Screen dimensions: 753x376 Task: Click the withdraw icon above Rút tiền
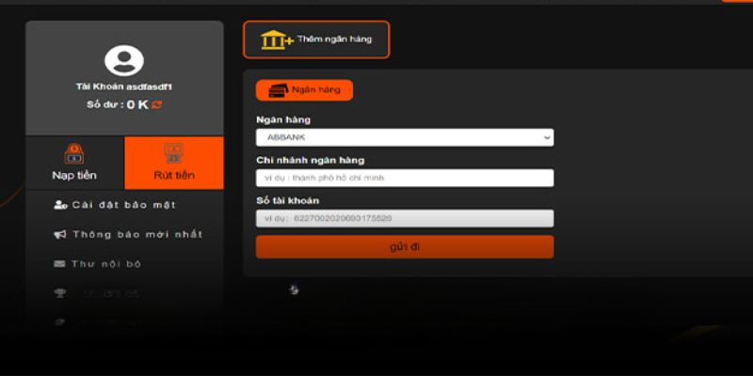(173, 154)
